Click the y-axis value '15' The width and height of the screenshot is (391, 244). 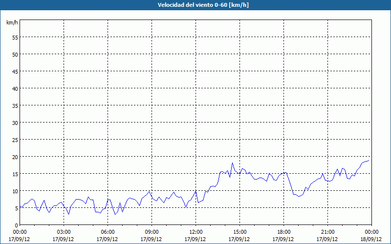point(15,174)
